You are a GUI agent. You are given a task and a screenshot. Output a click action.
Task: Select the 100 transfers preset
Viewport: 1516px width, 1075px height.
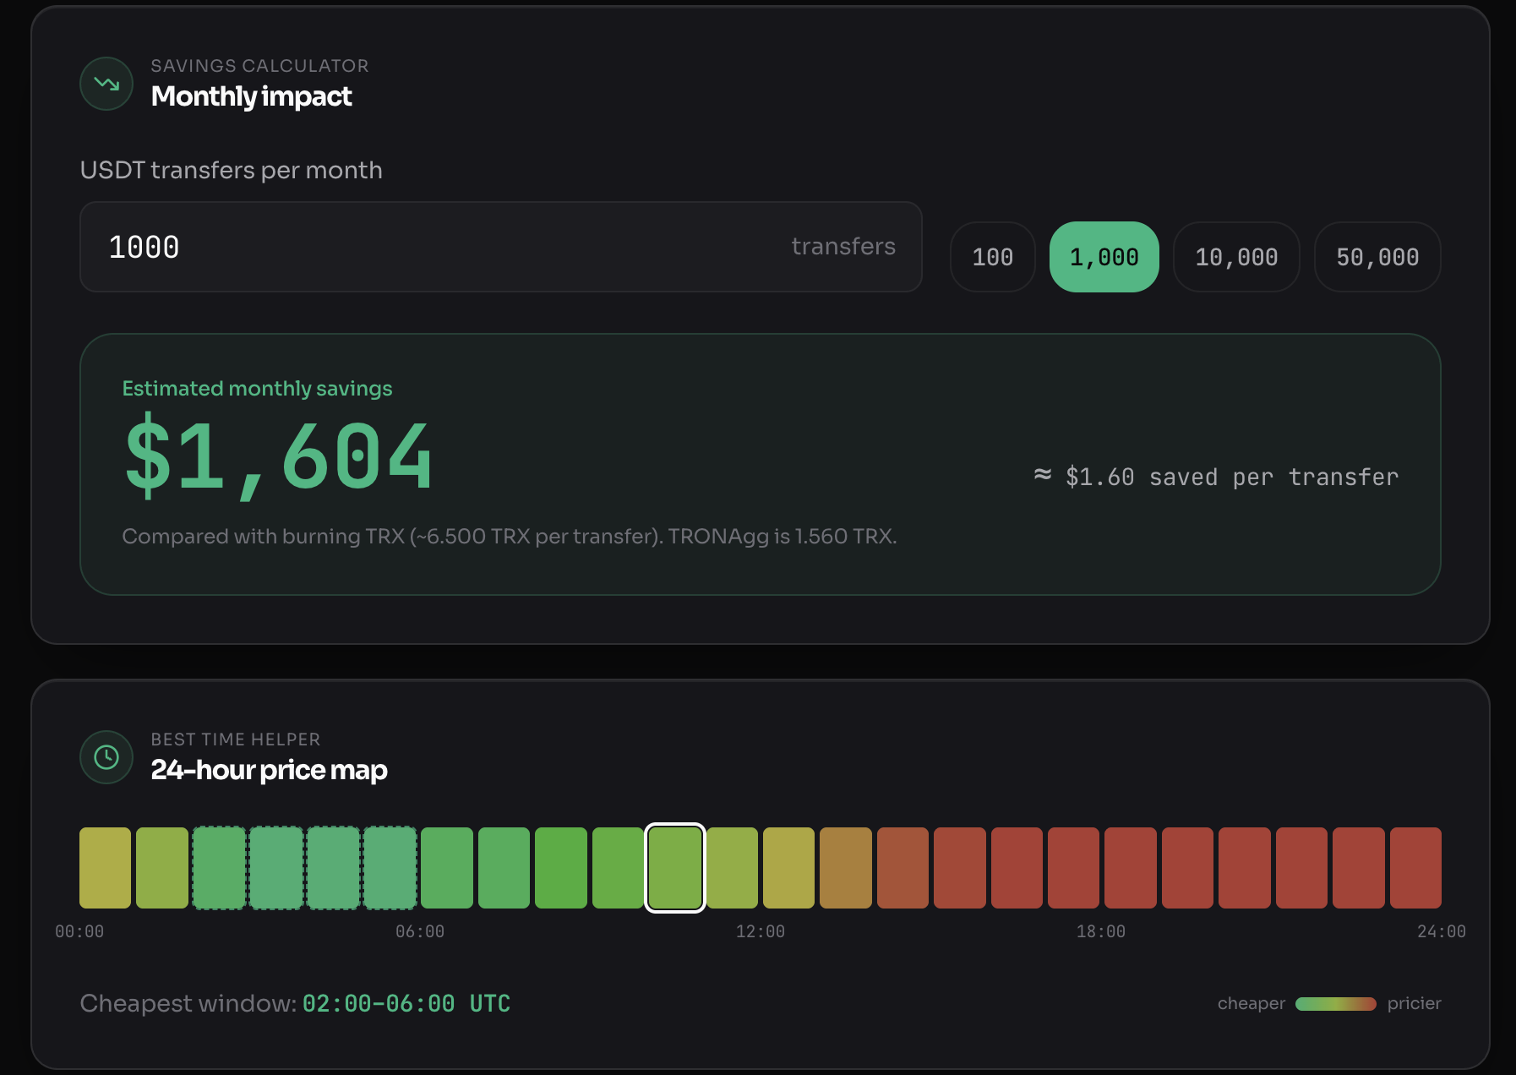993,257
